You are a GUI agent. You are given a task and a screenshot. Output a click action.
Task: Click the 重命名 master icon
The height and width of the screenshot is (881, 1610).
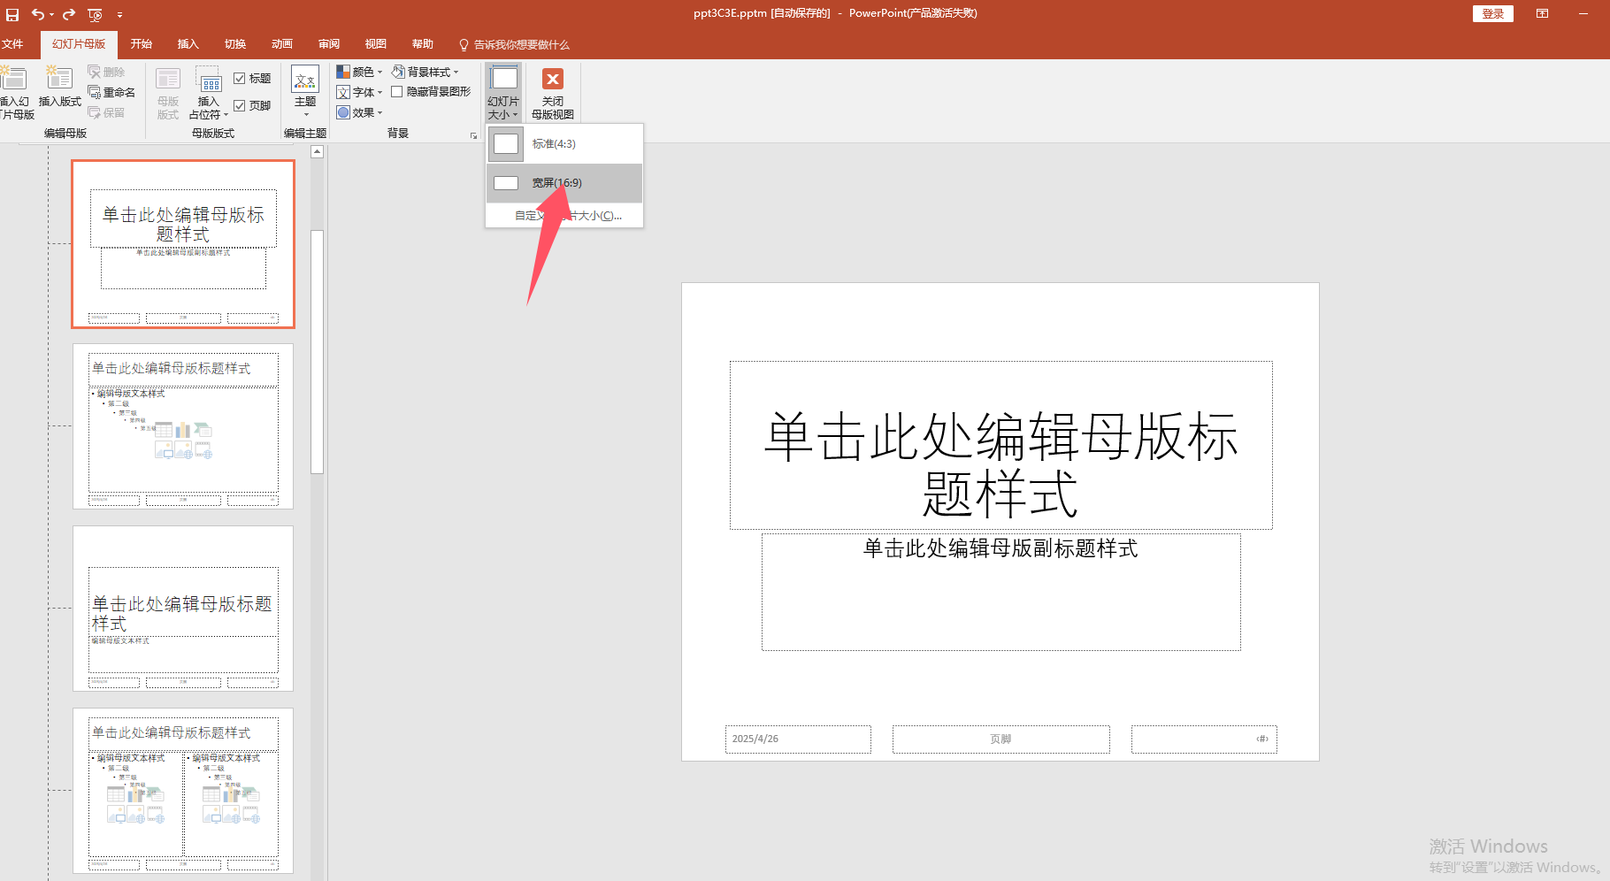pos(112,92)
